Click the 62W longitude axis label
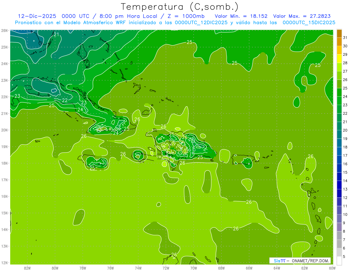This screenshot has height=272, width=353. click(x=304, y=268)
